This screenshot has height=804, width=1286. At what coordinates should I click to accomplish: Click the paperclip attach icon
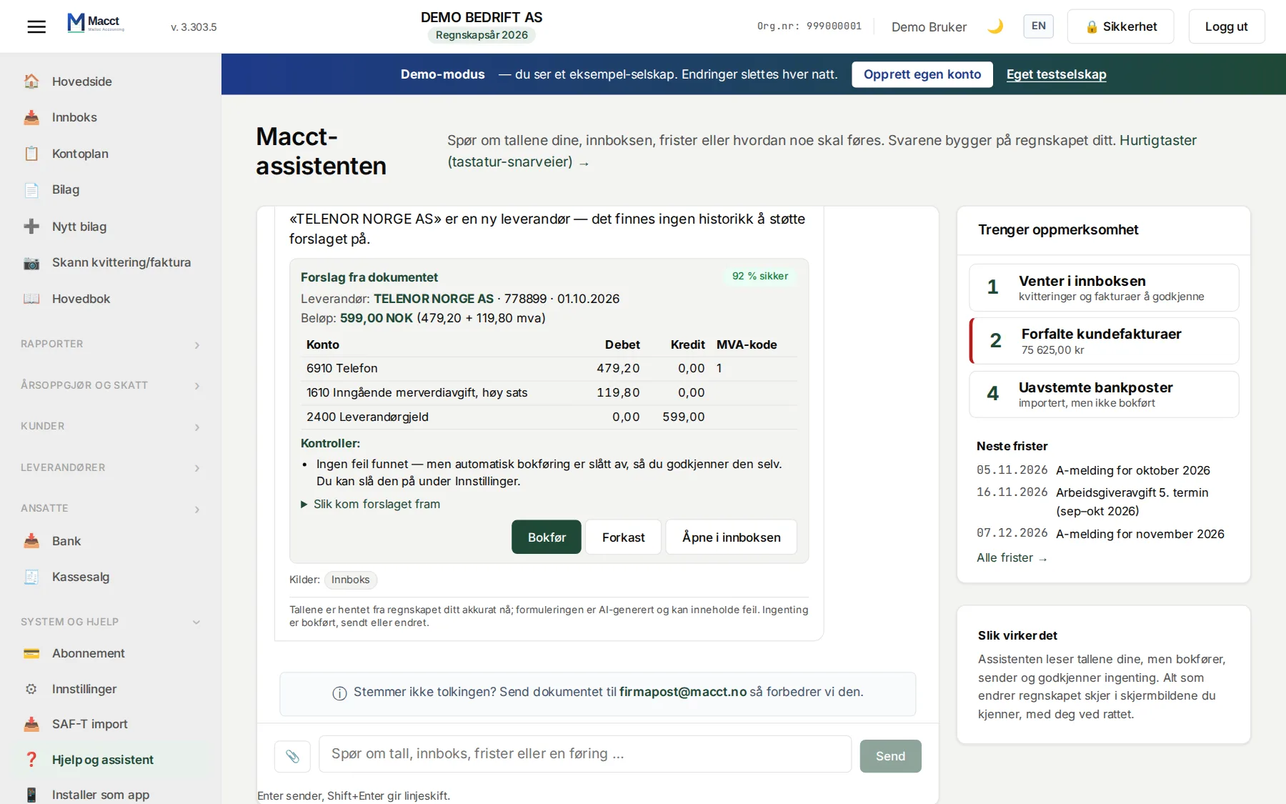292,756
